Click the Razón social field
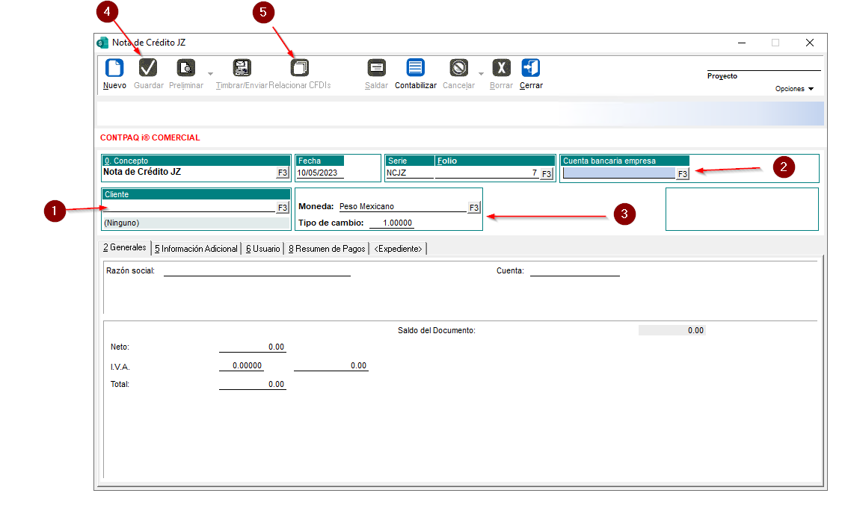 click(257, 270)
